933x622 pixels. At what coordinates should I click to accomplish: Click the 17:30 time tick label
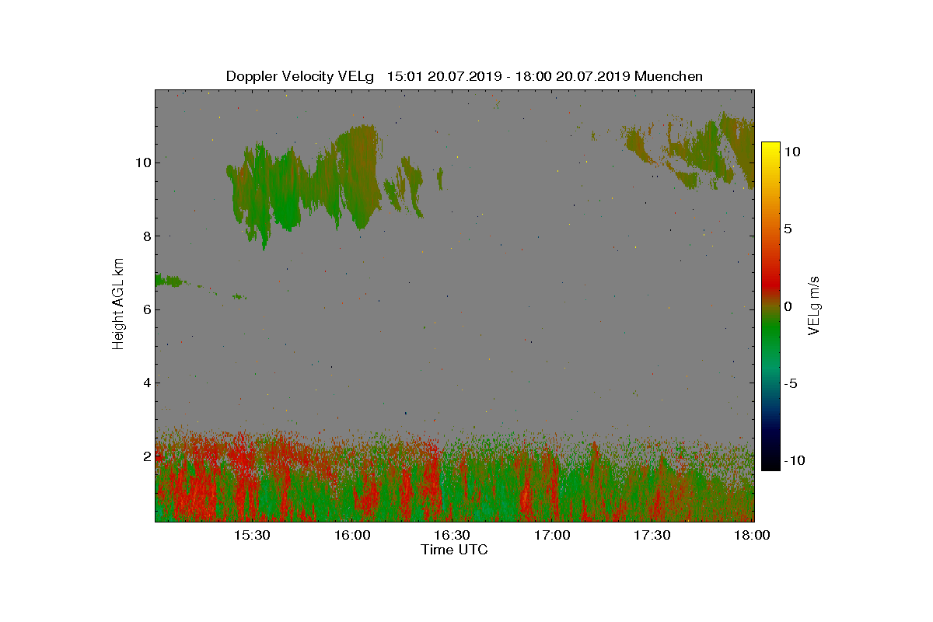click(x=652, y=535)
